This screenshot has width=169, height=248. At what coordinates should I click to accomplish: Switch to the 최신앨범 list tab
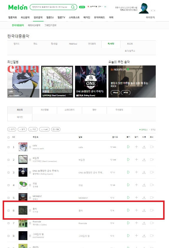click(44, 110)
